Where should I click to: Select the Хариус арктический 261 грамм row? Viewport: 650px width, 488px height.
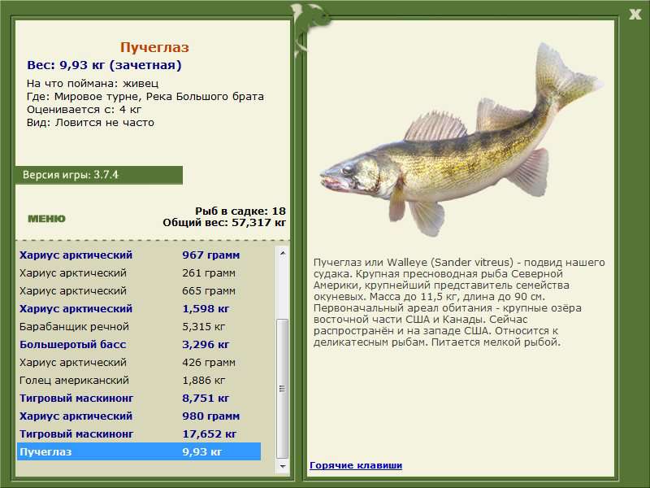click(139, 272)
